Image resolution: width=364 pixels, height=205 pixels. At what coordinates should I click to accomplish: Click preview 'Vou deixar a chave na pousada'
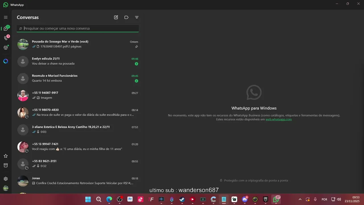[53, 63]
